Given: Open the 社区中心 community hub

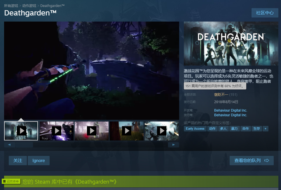Looking at the screenshot, I should [x=265, y=13].
